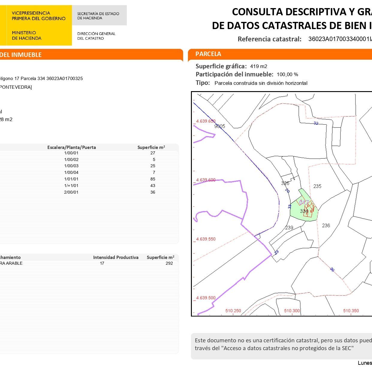
Task: Click the orange 'DEL INMUEBLE' section header
Action: [91, 55]
